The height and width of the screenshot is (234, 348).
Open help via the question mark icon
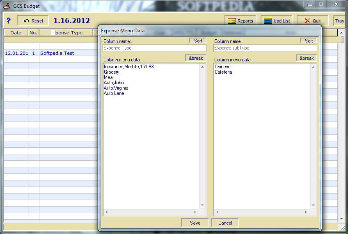[x=9, y=20]
